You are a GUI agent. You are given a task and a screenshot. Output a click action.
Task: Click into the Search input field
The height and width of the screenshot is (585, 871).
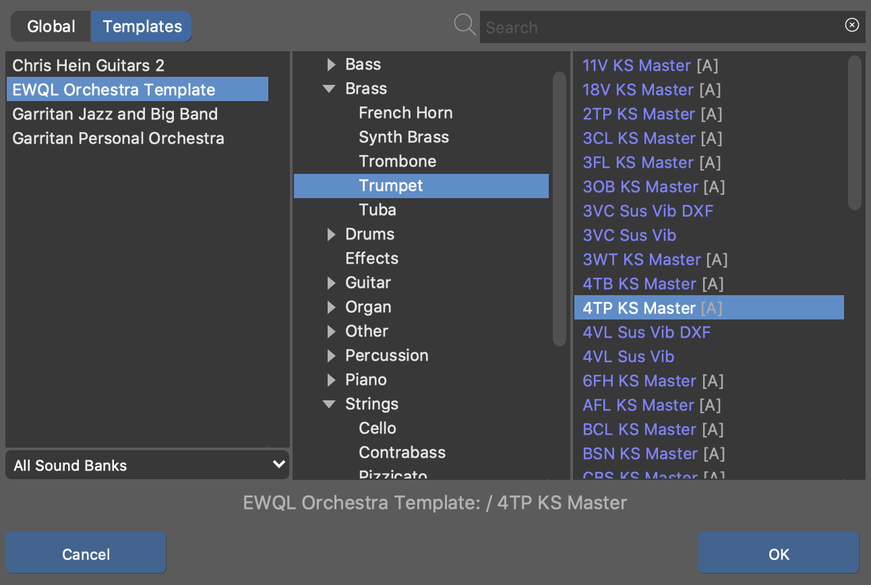pyautogui.click(x=661, y=28)
